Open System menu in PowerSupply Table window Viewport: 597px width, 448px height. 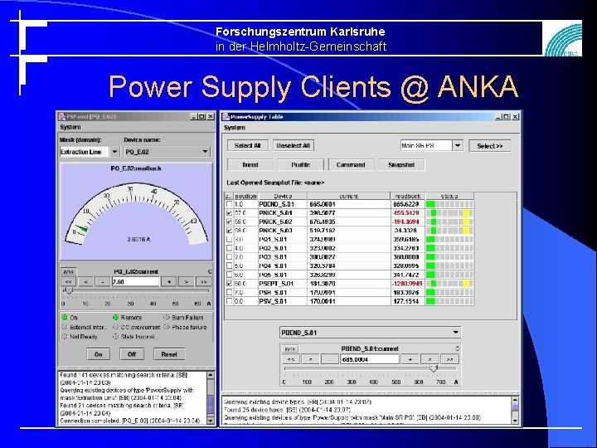pos(235,128)
